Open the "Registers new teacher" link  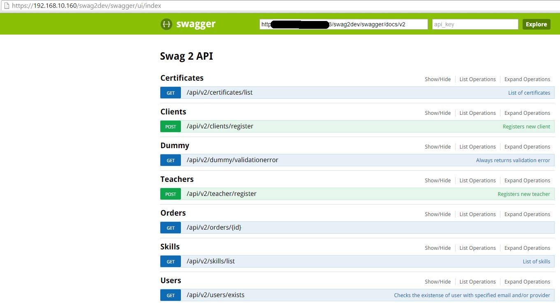tap(524, 194)
